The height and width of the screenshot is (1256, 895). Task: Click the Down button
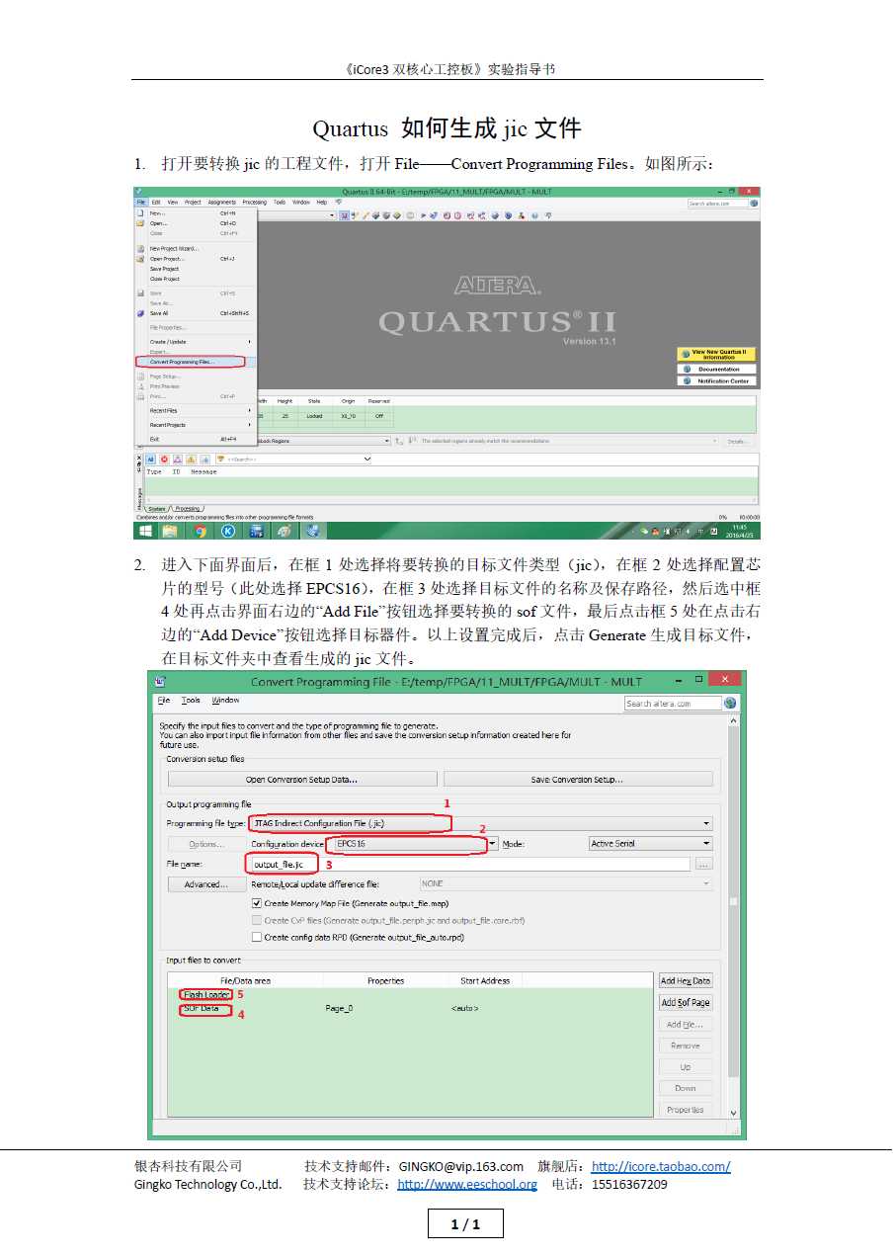point(686,1088)
